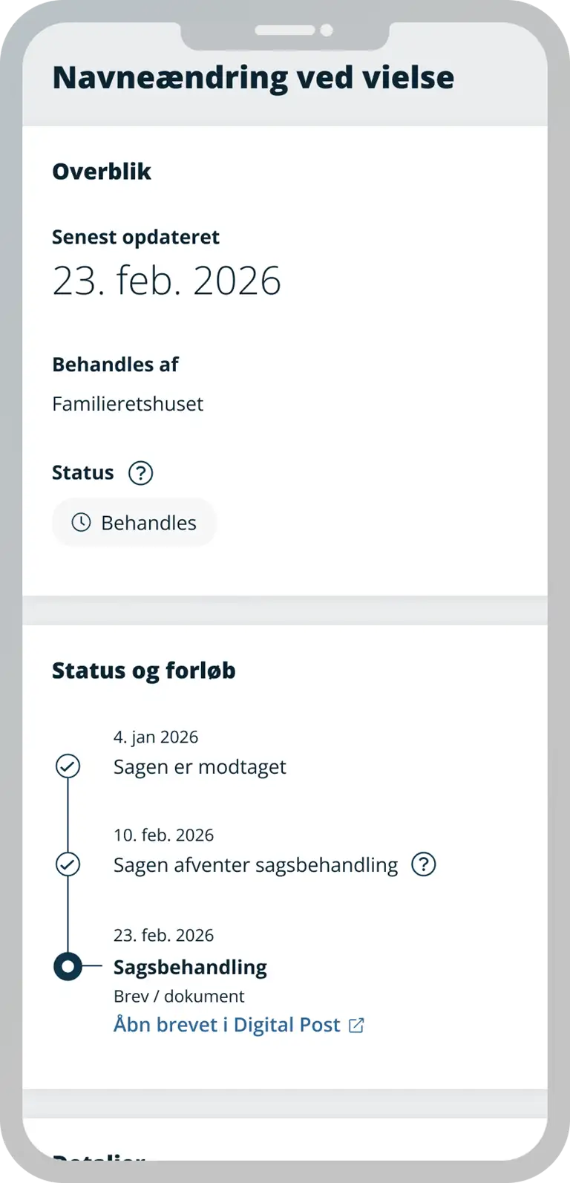Click the Behandles status badge
Screen dimensions: 570x1183
coord(134,523)
